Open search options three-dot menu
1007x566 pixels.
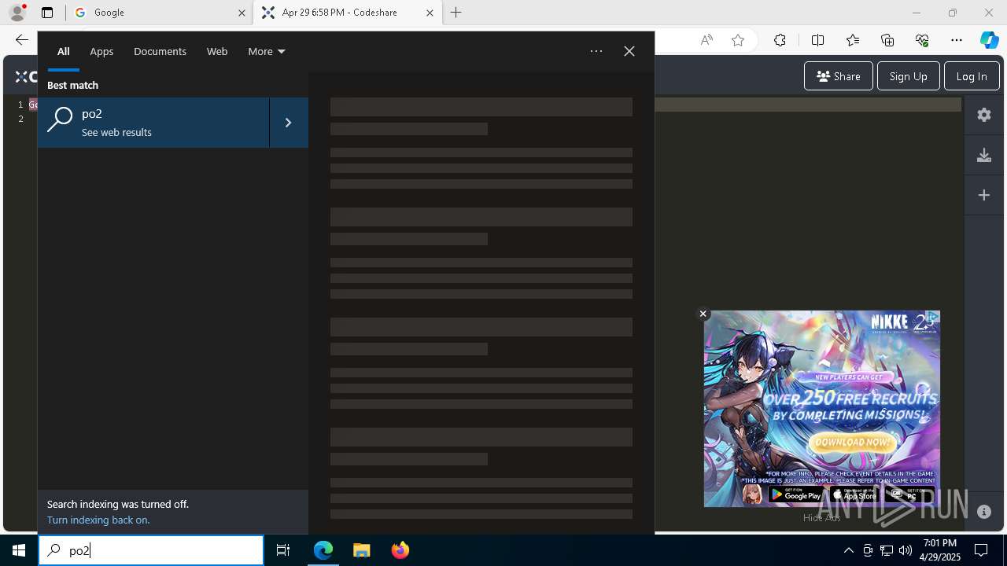[596, 51]
